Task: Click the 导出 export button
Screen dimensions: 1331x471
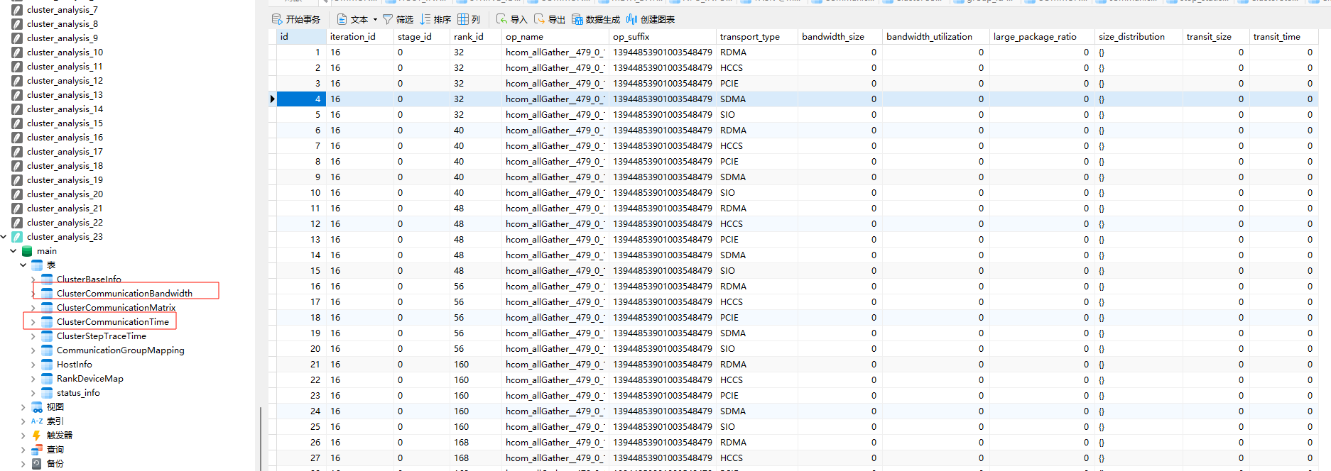Action: (x=550, y=19)
